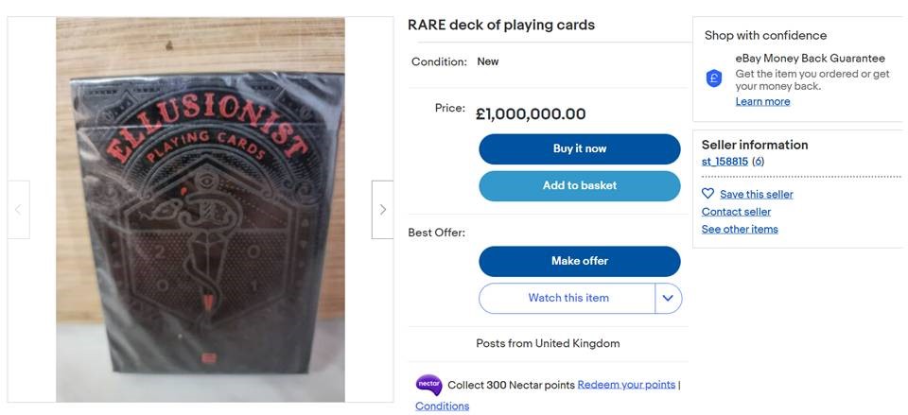Make an offer on this item
Screen dimensions: 908x415
[579, 261]
